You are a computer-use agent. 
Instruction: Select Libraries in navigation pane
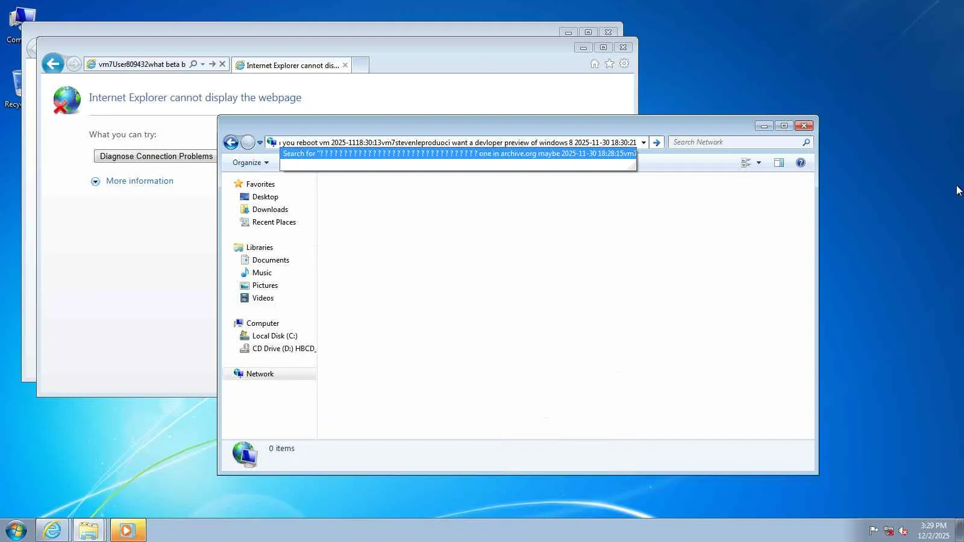(x=260, y=248)
